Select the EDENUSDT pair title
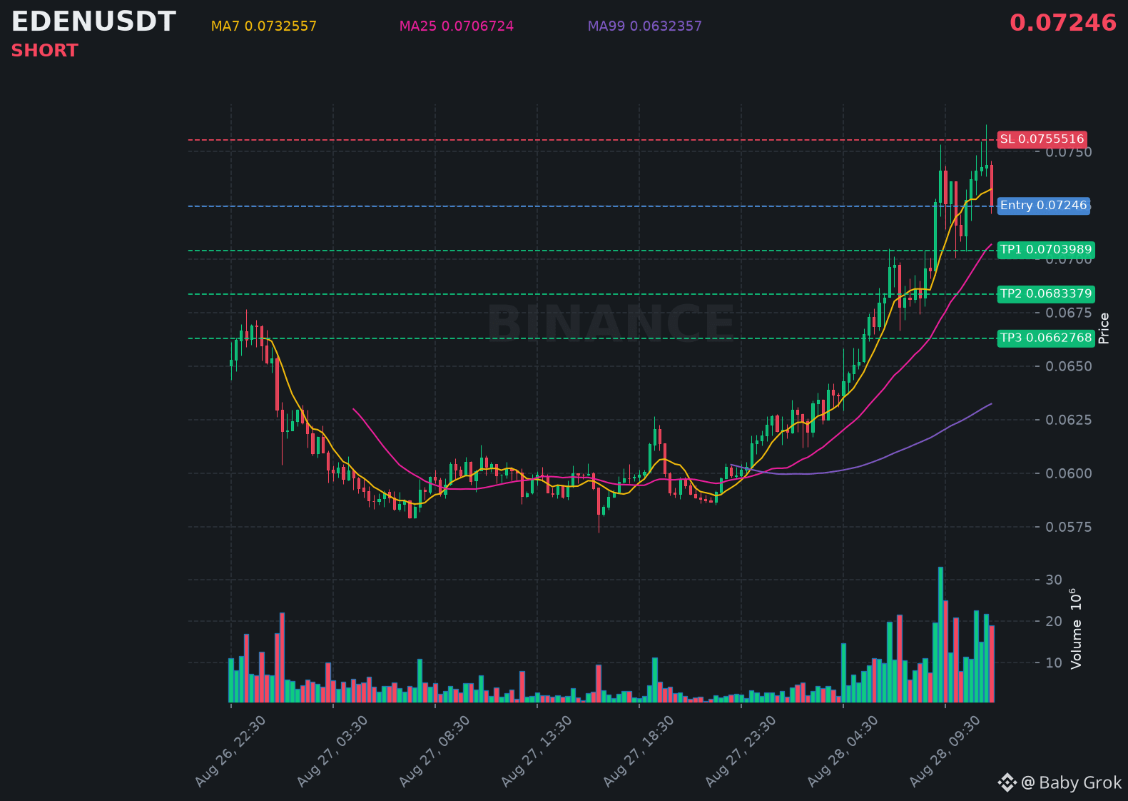 (93, 22)
